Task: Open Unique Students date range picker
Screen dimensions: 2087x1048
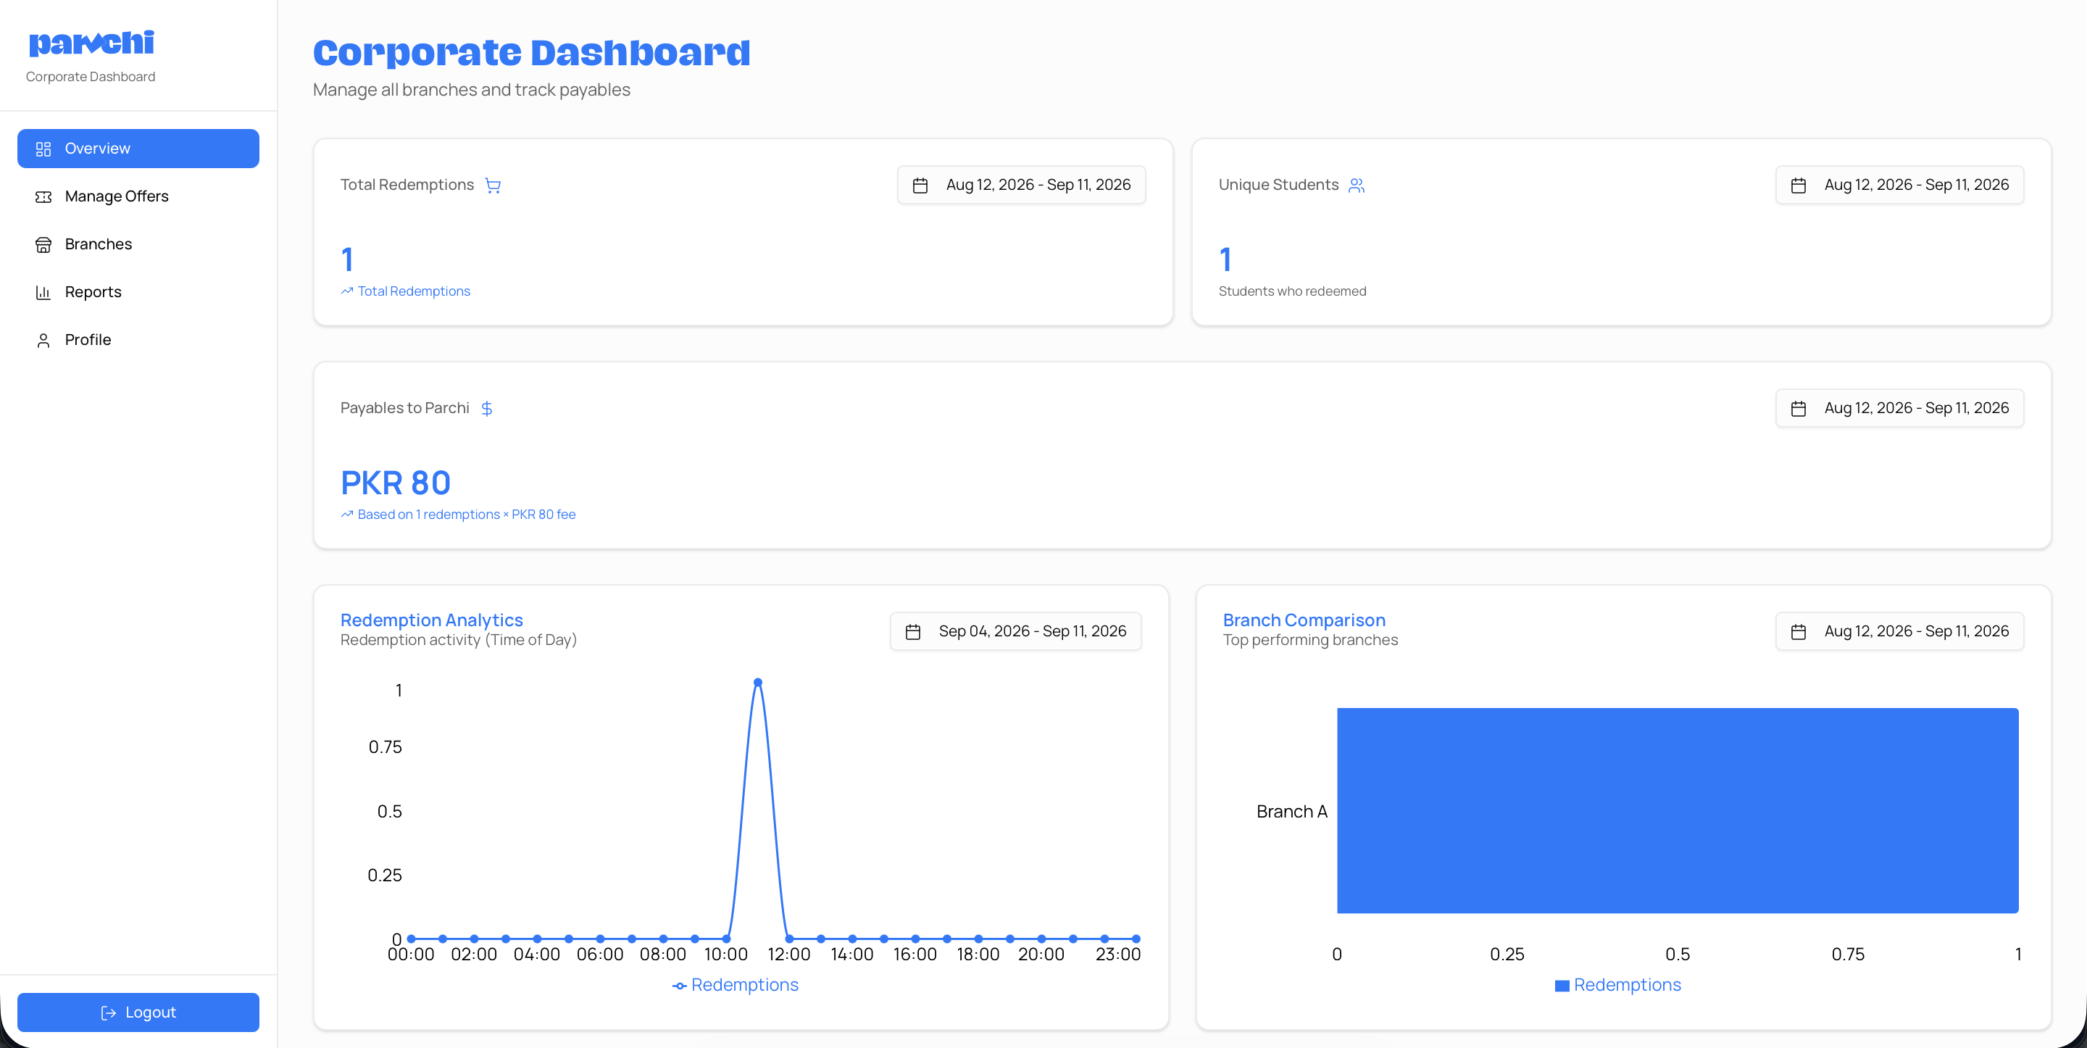Action: coord(1900,185)
